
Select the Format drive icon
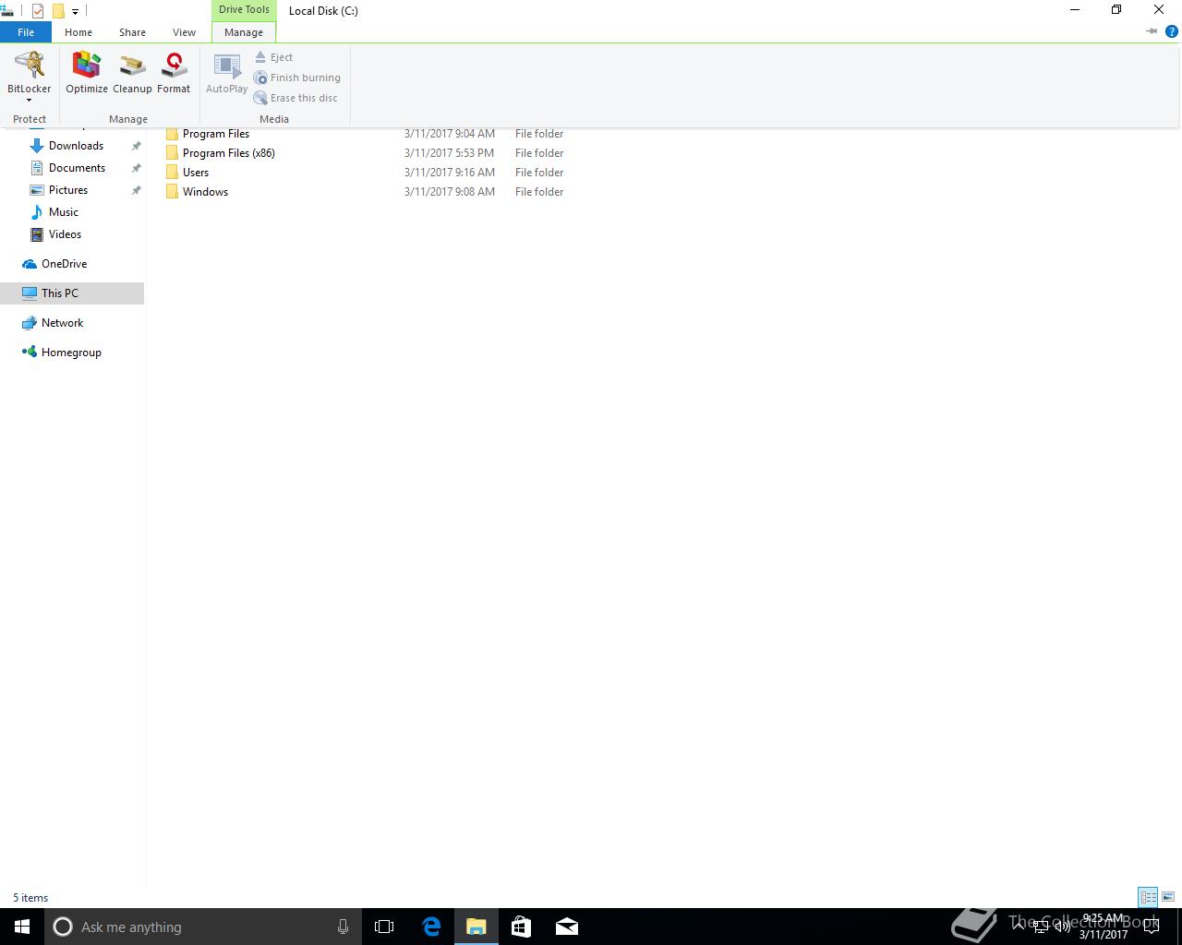point(174,73)
